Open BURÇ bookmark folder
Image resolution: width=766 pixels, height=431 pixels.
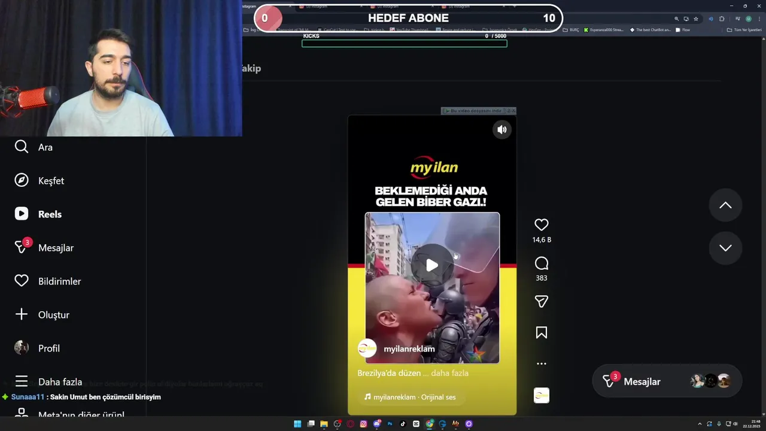(x=571, y=30)
